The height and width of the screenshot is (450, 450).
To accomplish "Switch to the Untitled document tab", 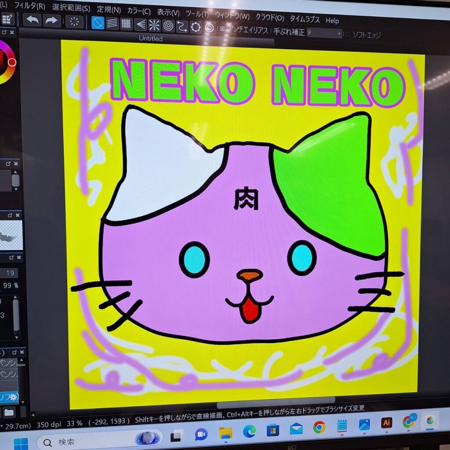I will 150,38.
